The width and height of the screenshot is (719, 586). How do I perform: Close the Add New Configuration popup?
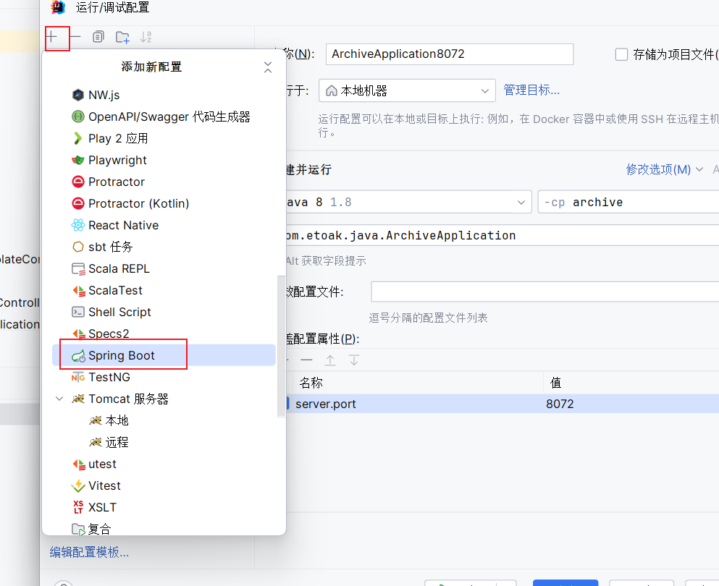pyautogui.click(x=268, y=67)
